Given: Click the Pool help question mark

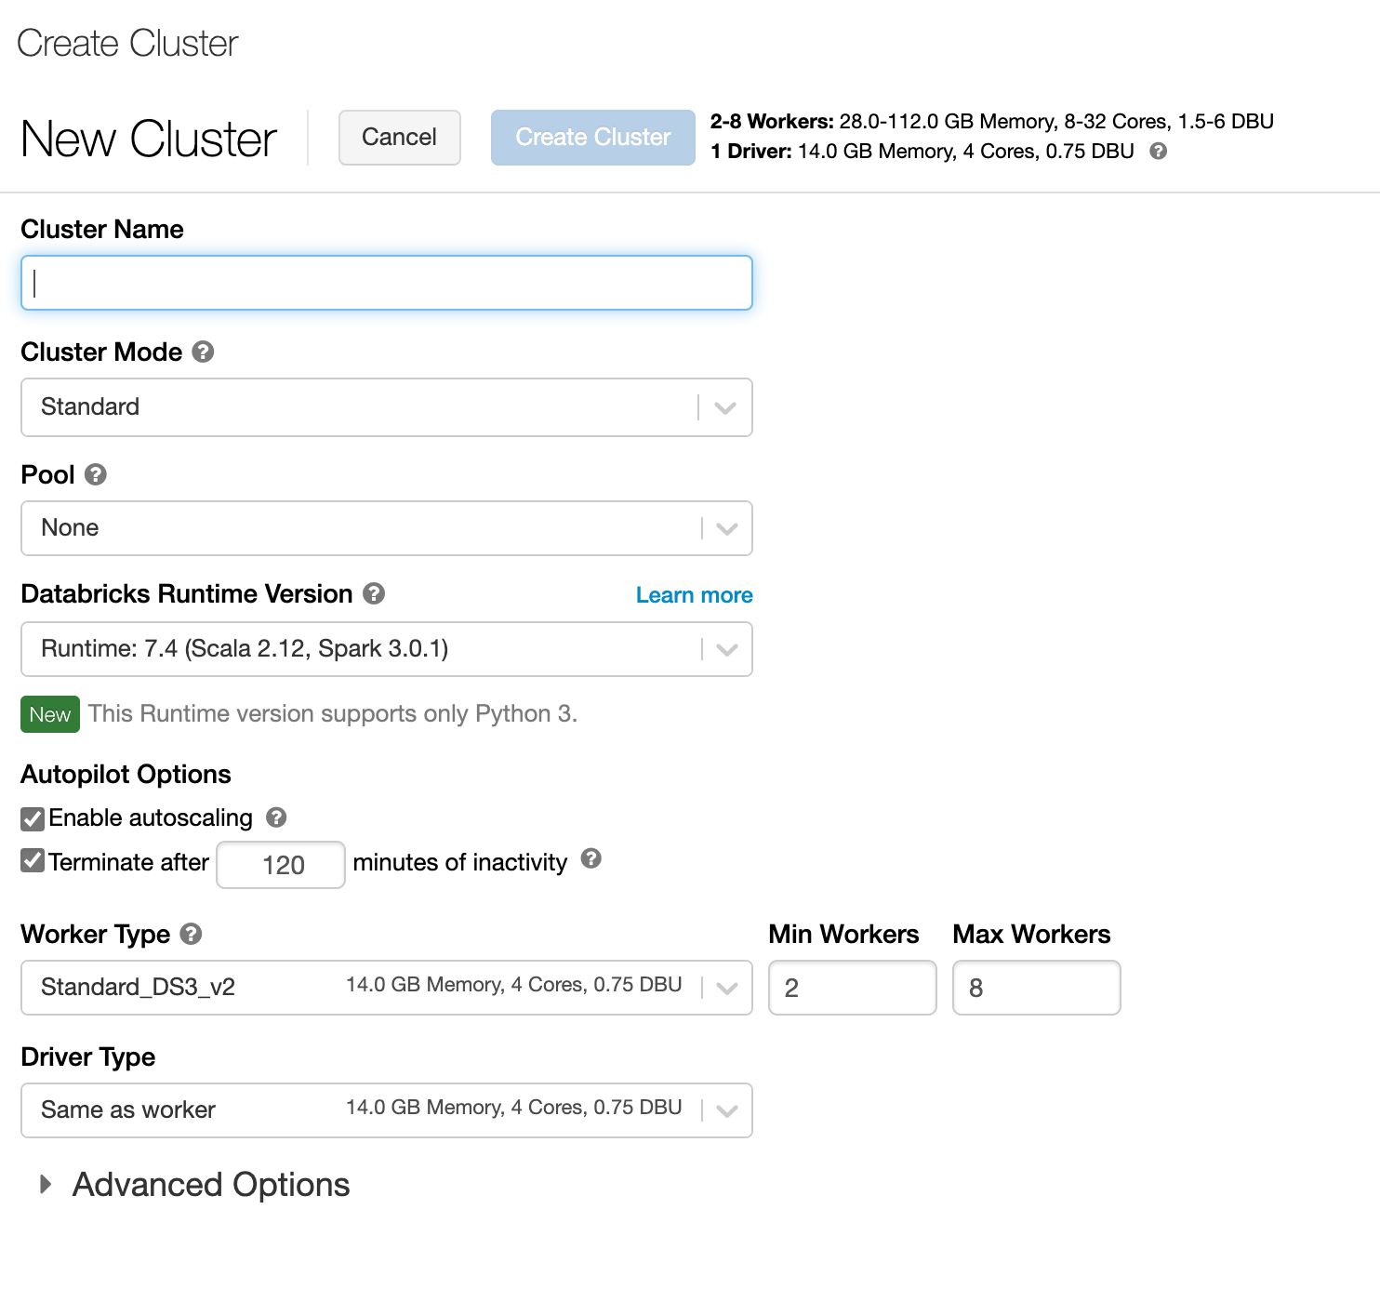Looking at the screenshot, I should pos(96,474).
